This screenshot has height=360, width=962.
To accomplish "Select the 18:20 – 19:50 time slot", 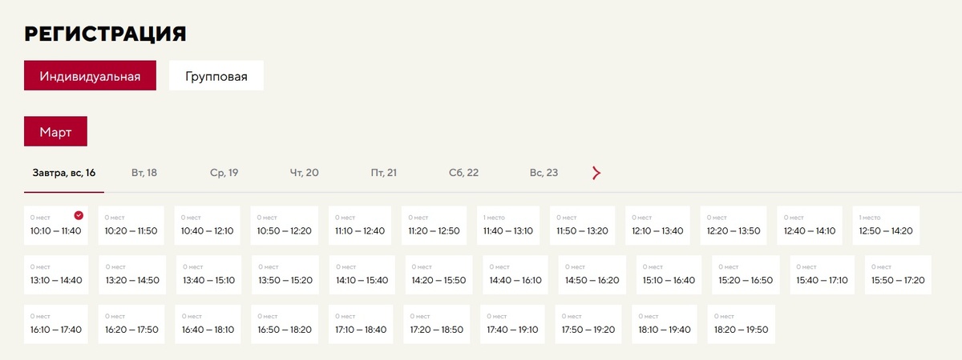I will pyautogui.click(x=742, y=323).
